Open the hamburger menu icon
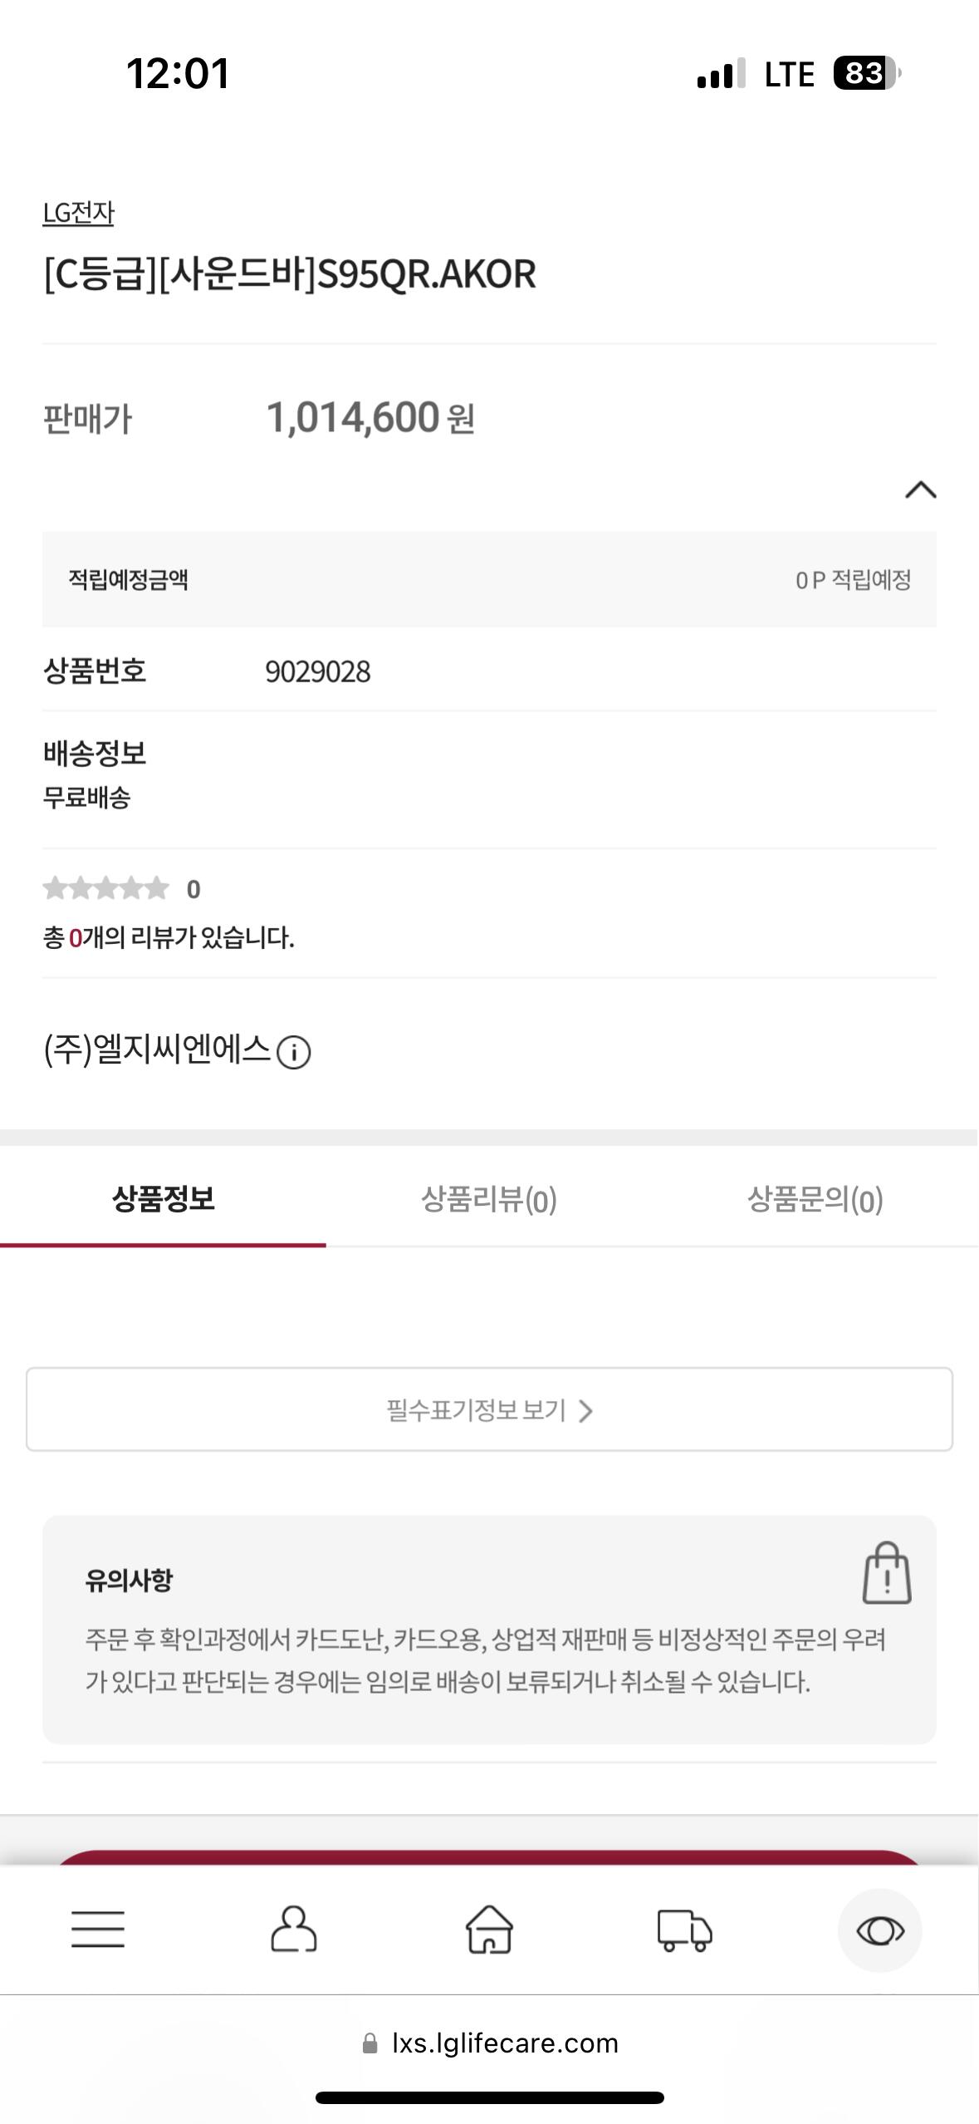Screen dimensions: 979x2124 click(98, 1930)
